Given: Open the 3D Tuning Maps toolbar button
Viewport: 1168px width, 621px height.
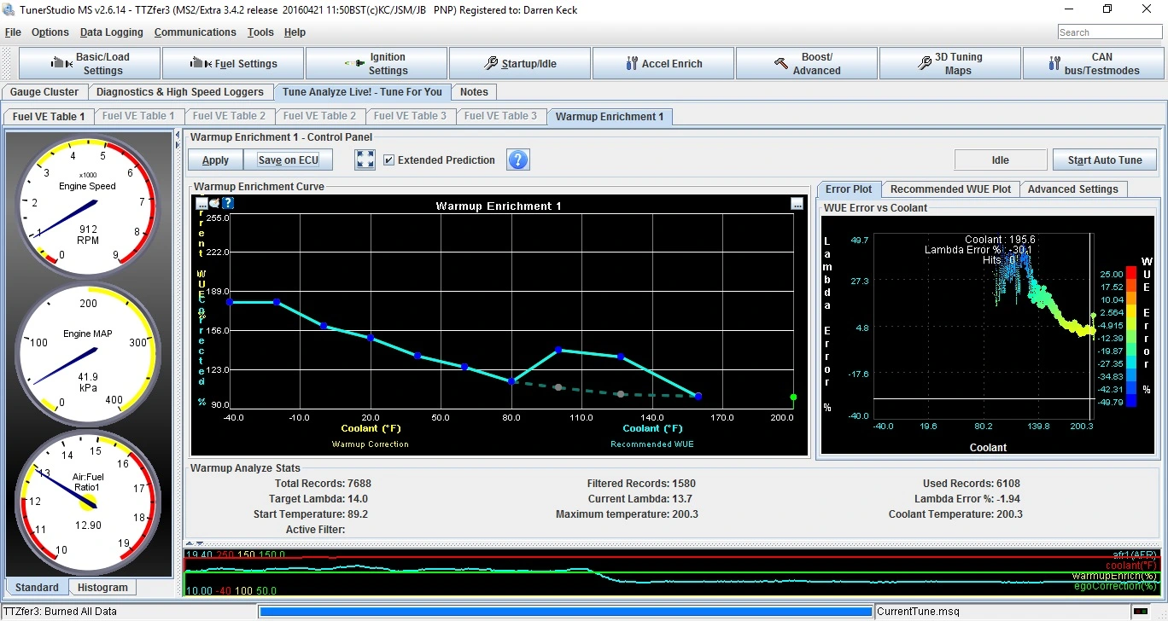Looking at the screenshot, I should tap(950, 64).
